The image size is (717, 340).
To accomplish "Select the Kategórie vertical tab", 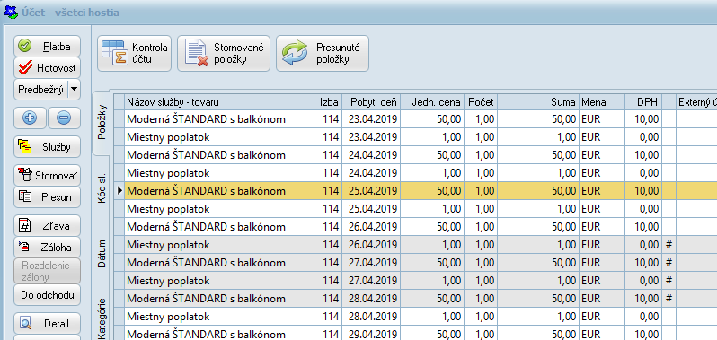I will click(x=102, y=318).
